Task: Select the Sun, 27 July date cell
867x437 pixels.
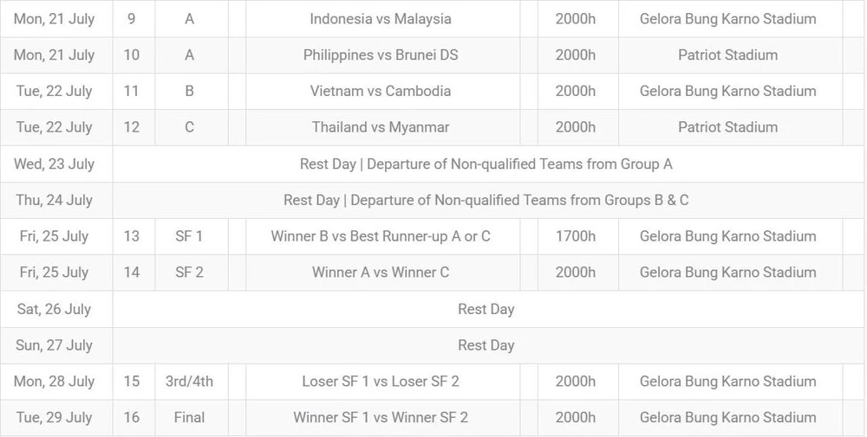Action: tap(55, 345)
